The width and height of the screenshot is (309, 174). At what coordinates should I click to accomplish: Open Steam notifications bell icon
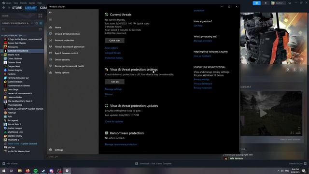[x=266, y=3]
